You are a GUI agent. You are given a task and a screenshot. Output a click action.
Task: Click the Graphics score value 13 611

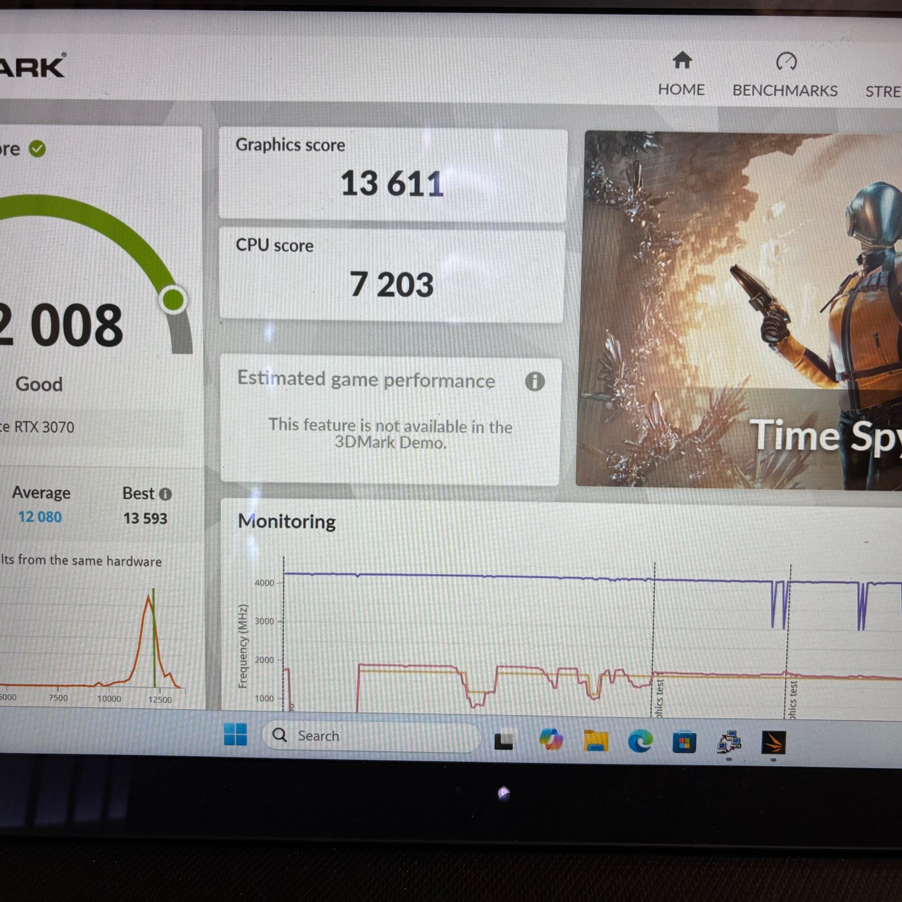tap(392, 184)
